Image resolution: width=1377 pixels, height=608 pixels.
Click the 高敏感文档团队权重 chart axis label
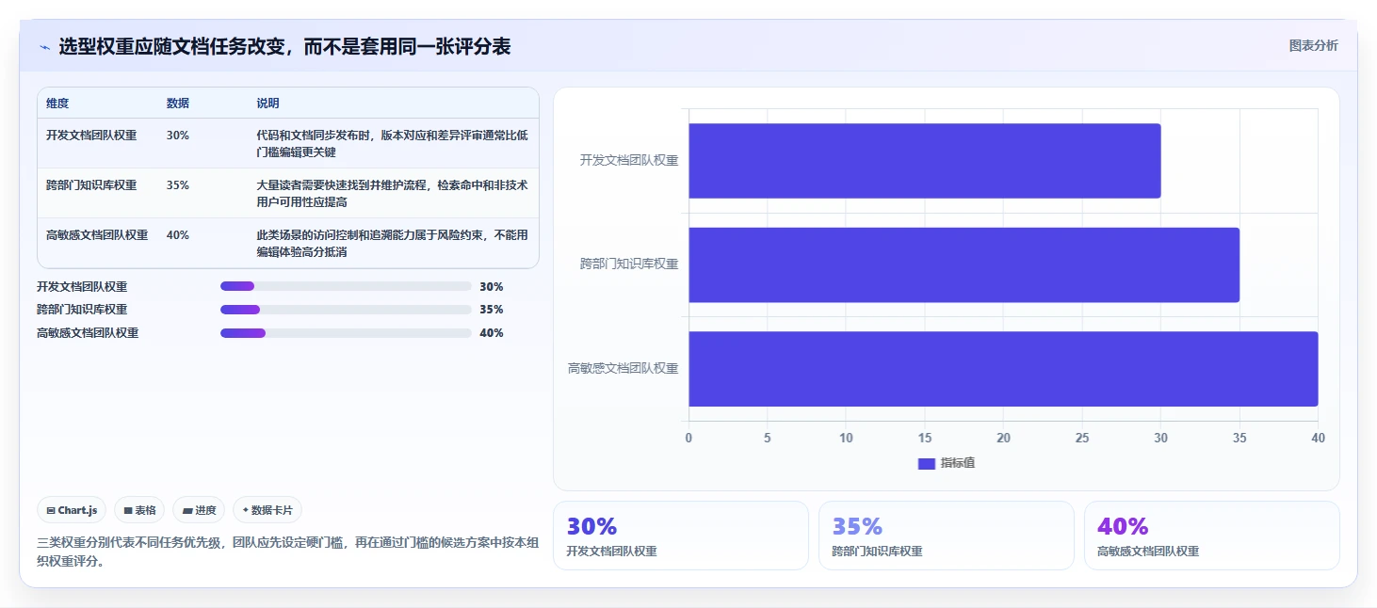coord(624,369)
